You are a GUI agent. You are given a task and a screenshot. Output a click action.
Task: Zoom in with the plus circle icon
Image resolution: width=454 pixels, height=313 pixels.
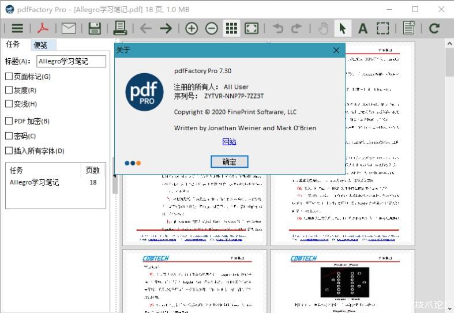point(191,28)
